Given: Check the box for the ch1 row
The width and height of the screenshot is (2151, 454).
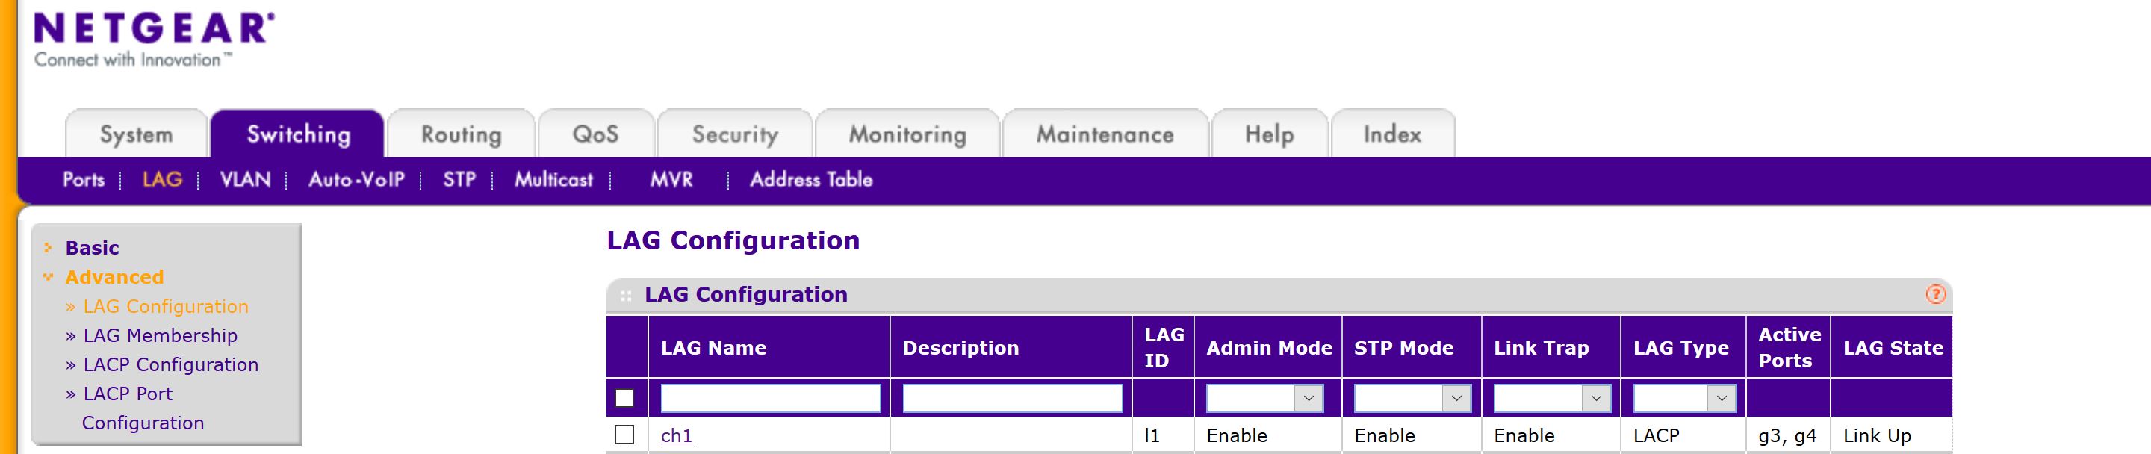Looking at the screenshot, I should (624, 435).
